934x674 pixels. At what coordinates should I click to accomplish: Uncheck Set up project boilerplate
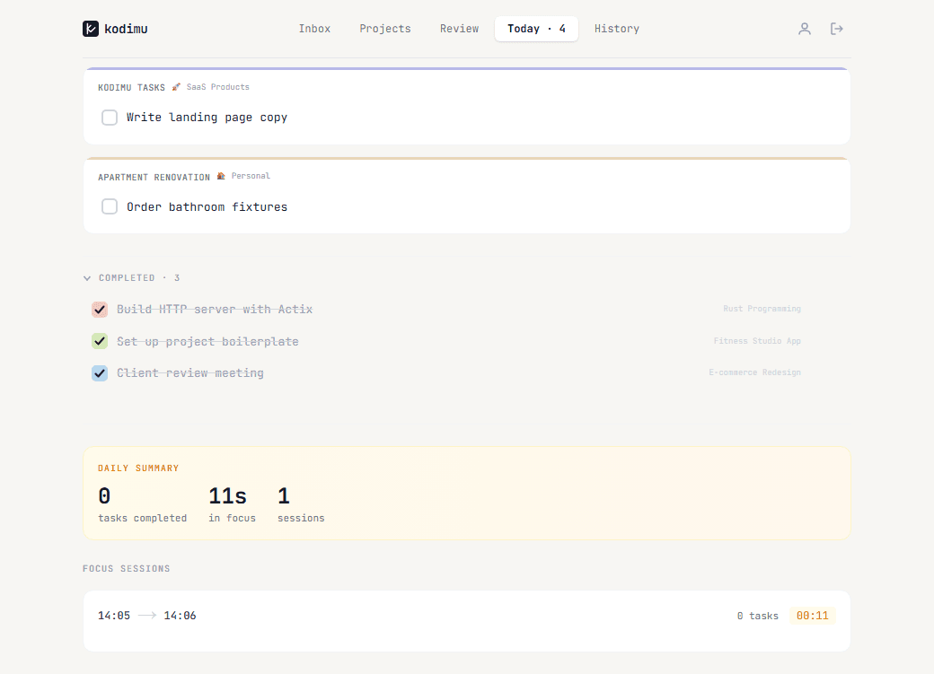coord(99,341)
